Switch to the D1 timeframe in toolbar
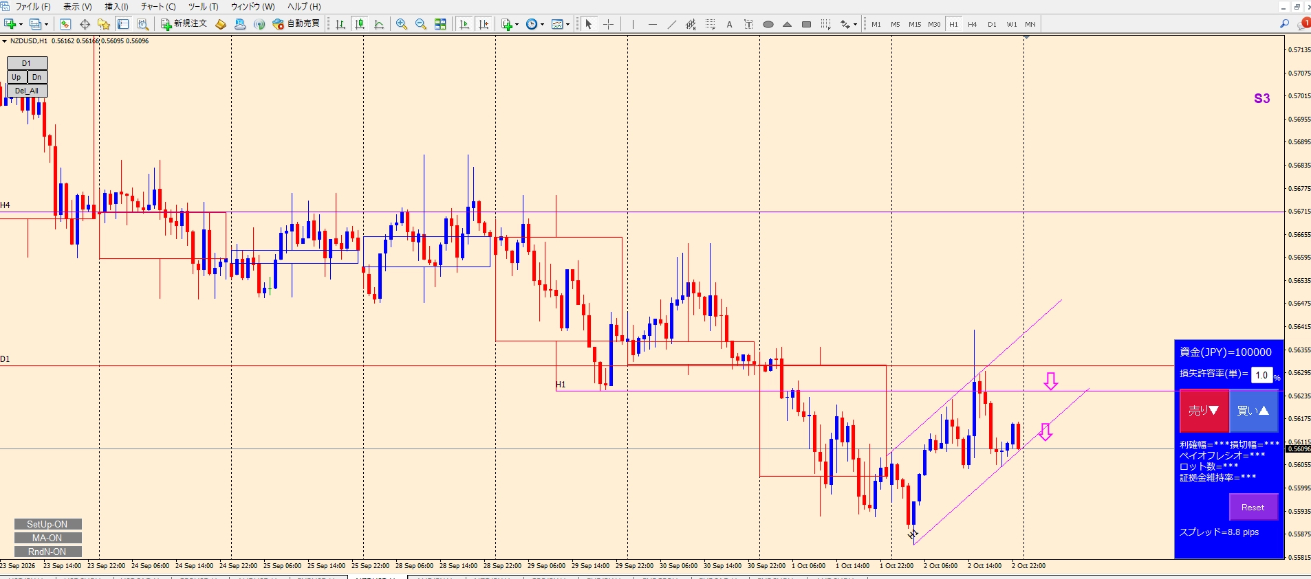The image size is (1311, 579). tap(992, 24)
